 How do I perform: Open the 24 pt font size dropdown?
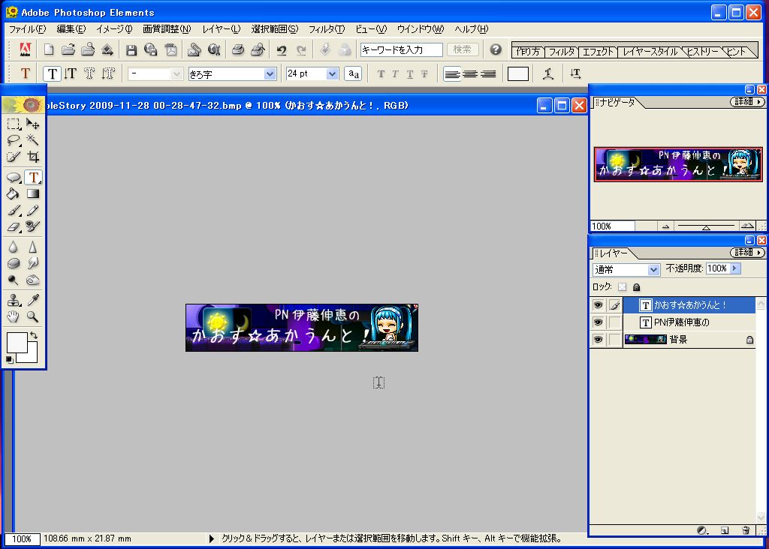[332, 74]
